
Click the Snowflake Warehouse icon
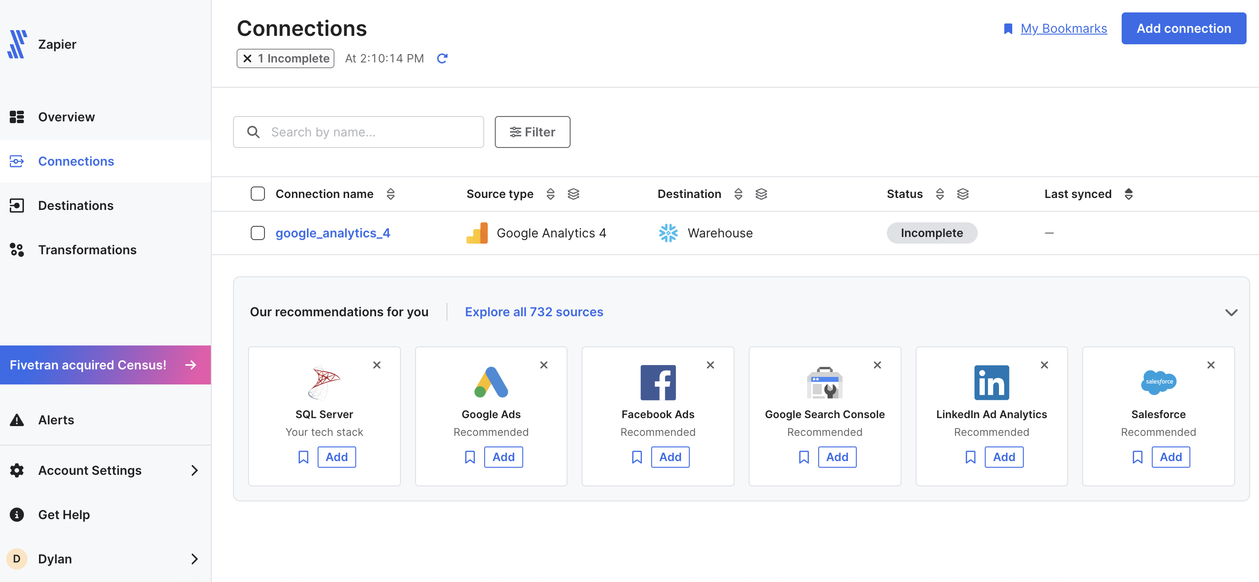(668, 233)
